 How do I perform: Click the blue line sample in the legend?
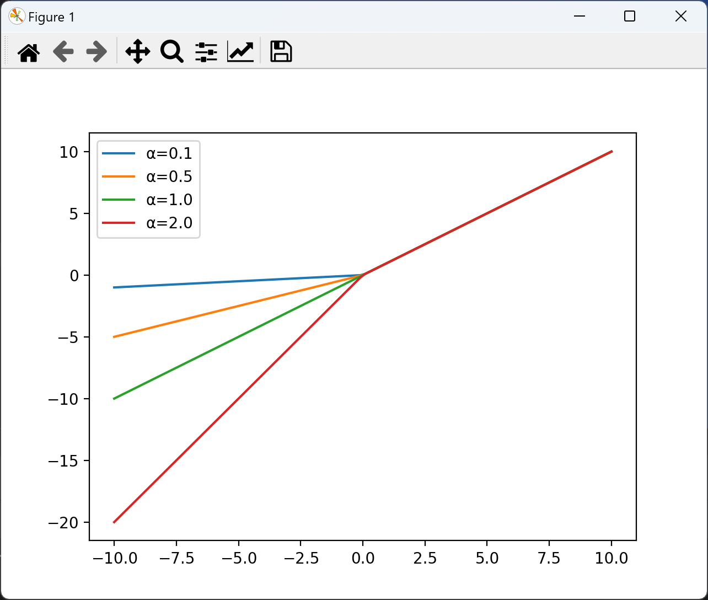pos(119,153)
